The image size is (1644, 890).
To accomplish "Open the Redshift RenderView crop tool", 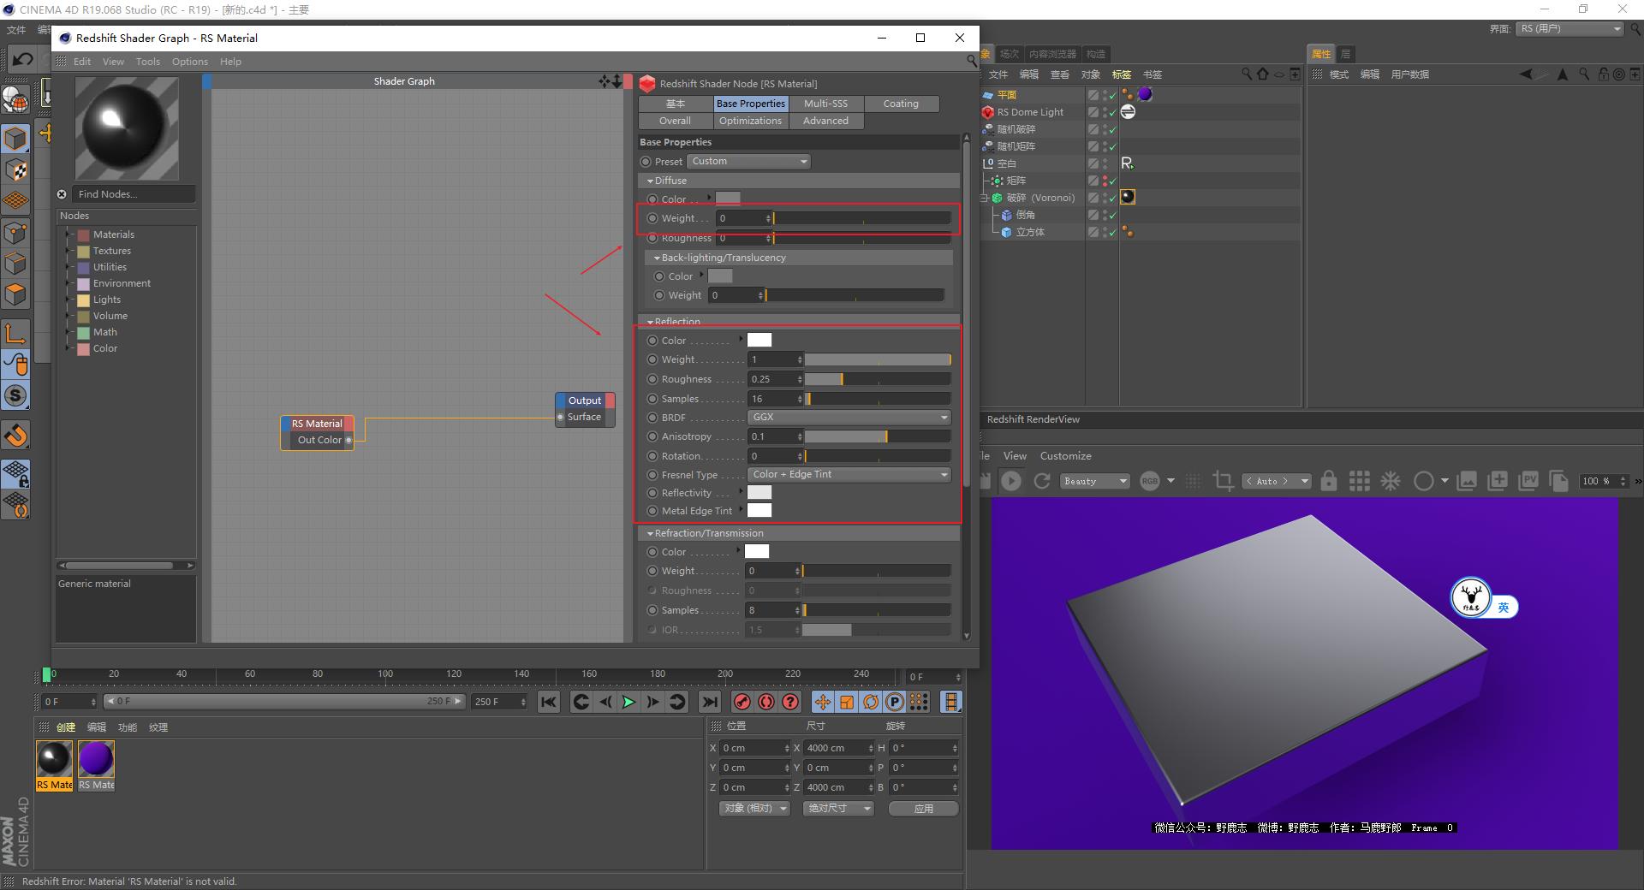I will [1223, 481].
